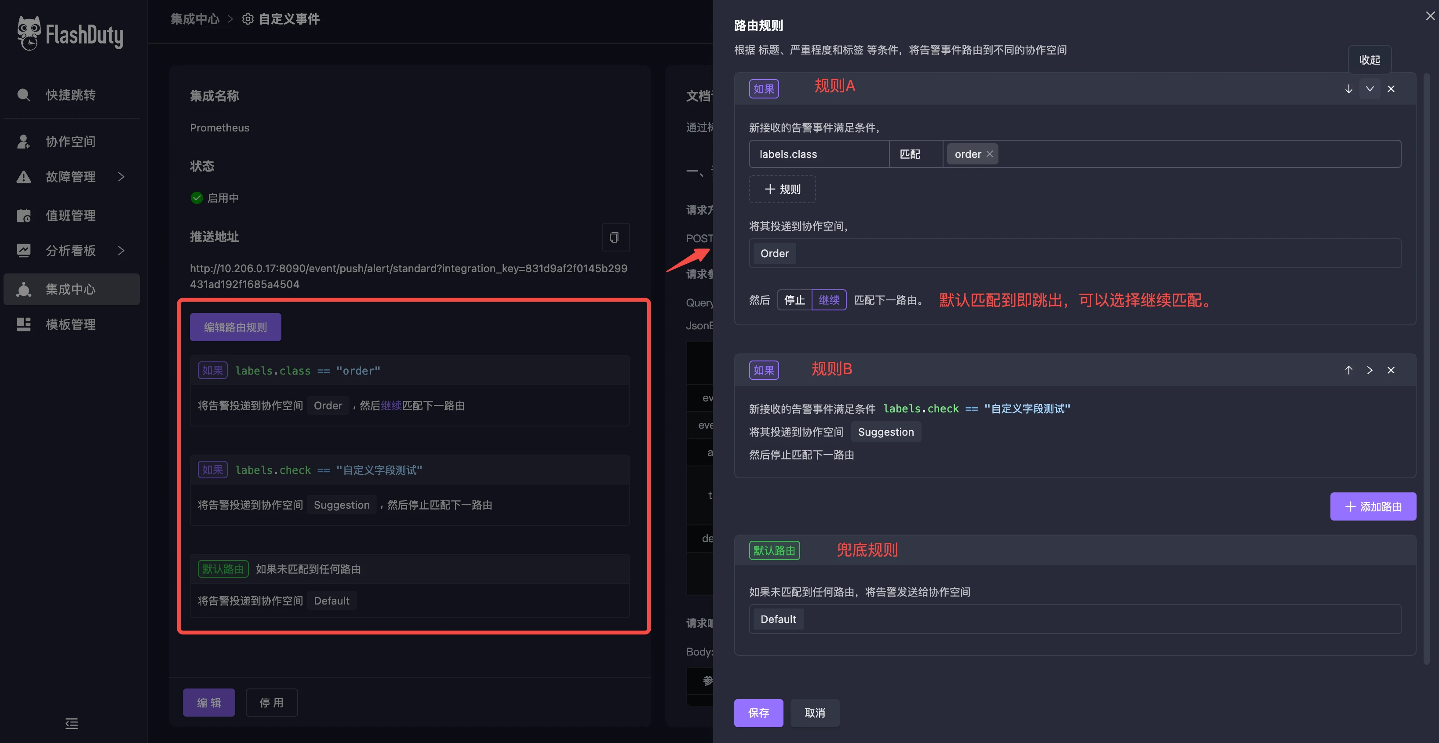Viewport: 1439px width, 743px height.
Task: Click the FlashDuty logo
Action: tap(71, 33)
